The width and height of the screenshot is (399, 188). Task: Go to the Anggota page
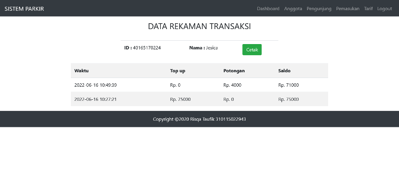pos(293,9)
